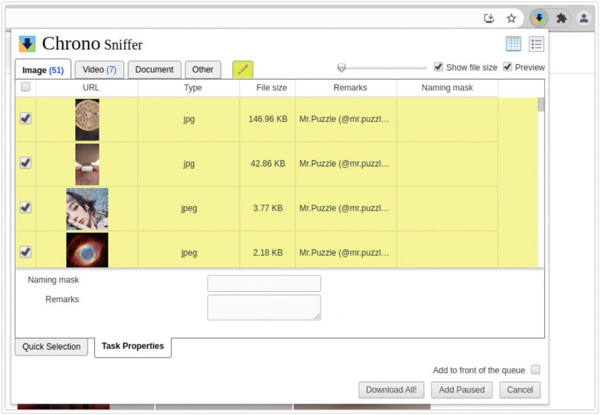The image size is (600, 415).
Task: Click the Type column header
Action: pos(188,88)
